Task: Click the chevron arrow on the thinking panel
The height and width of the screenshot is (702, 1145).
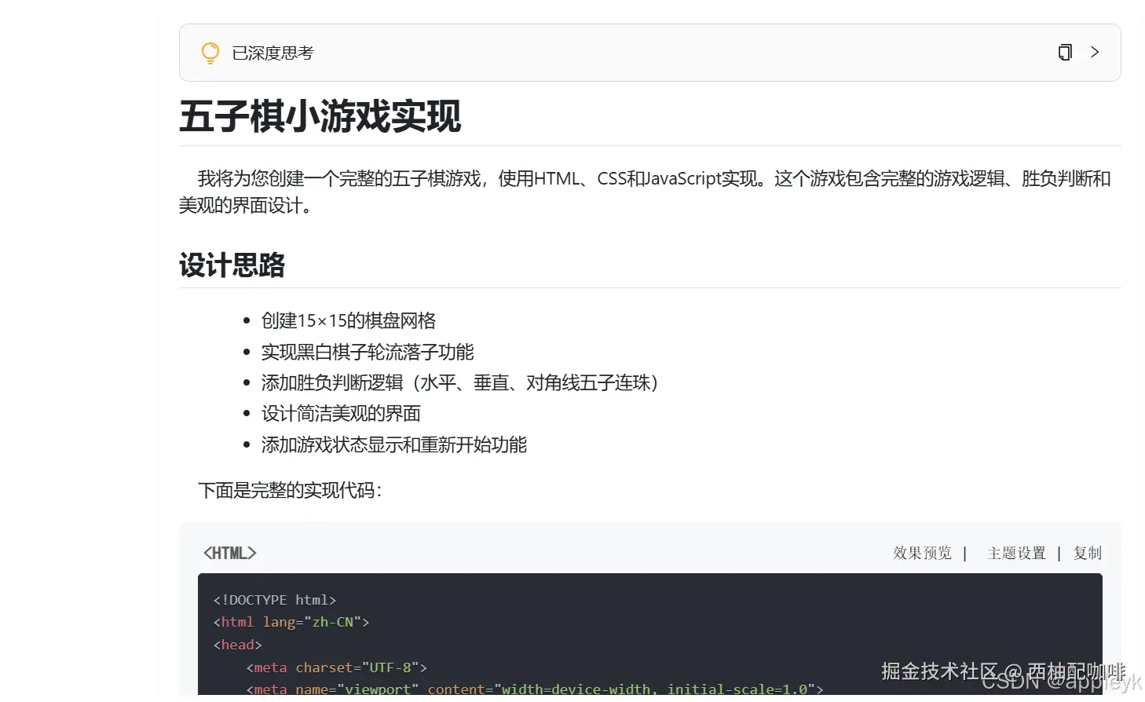Action: 1095,52
